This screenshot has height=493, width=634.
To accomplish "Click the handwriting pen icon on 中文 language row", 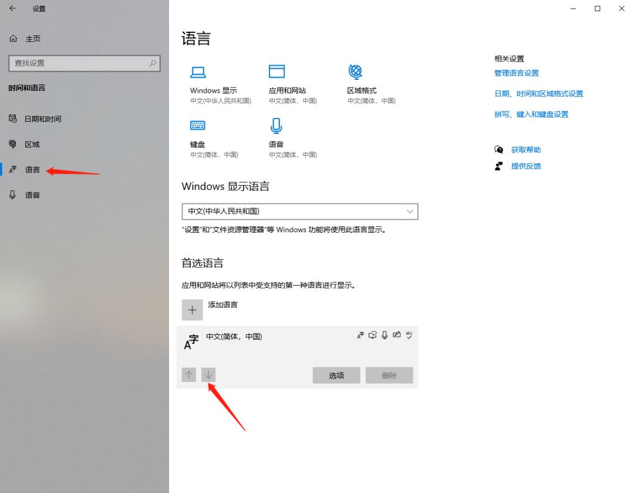I will pyautogui.click(x=397, y=335).
